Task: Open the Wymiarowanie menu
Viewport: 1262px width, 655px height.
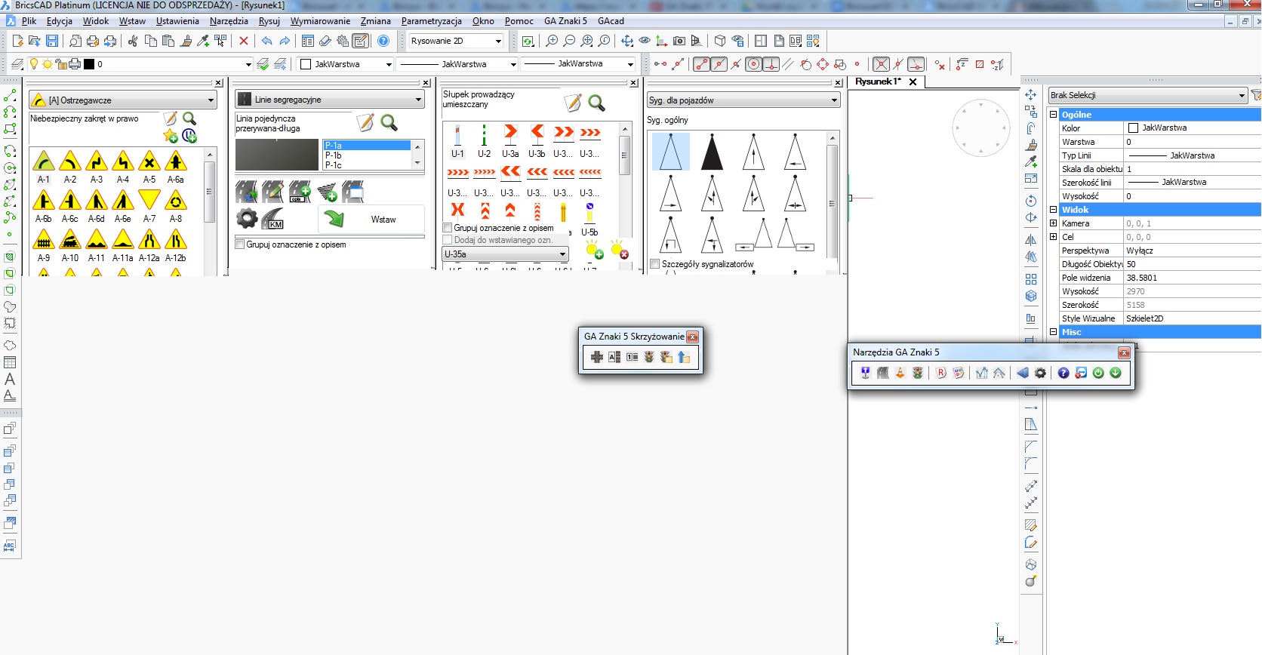Action: [320, 21]
